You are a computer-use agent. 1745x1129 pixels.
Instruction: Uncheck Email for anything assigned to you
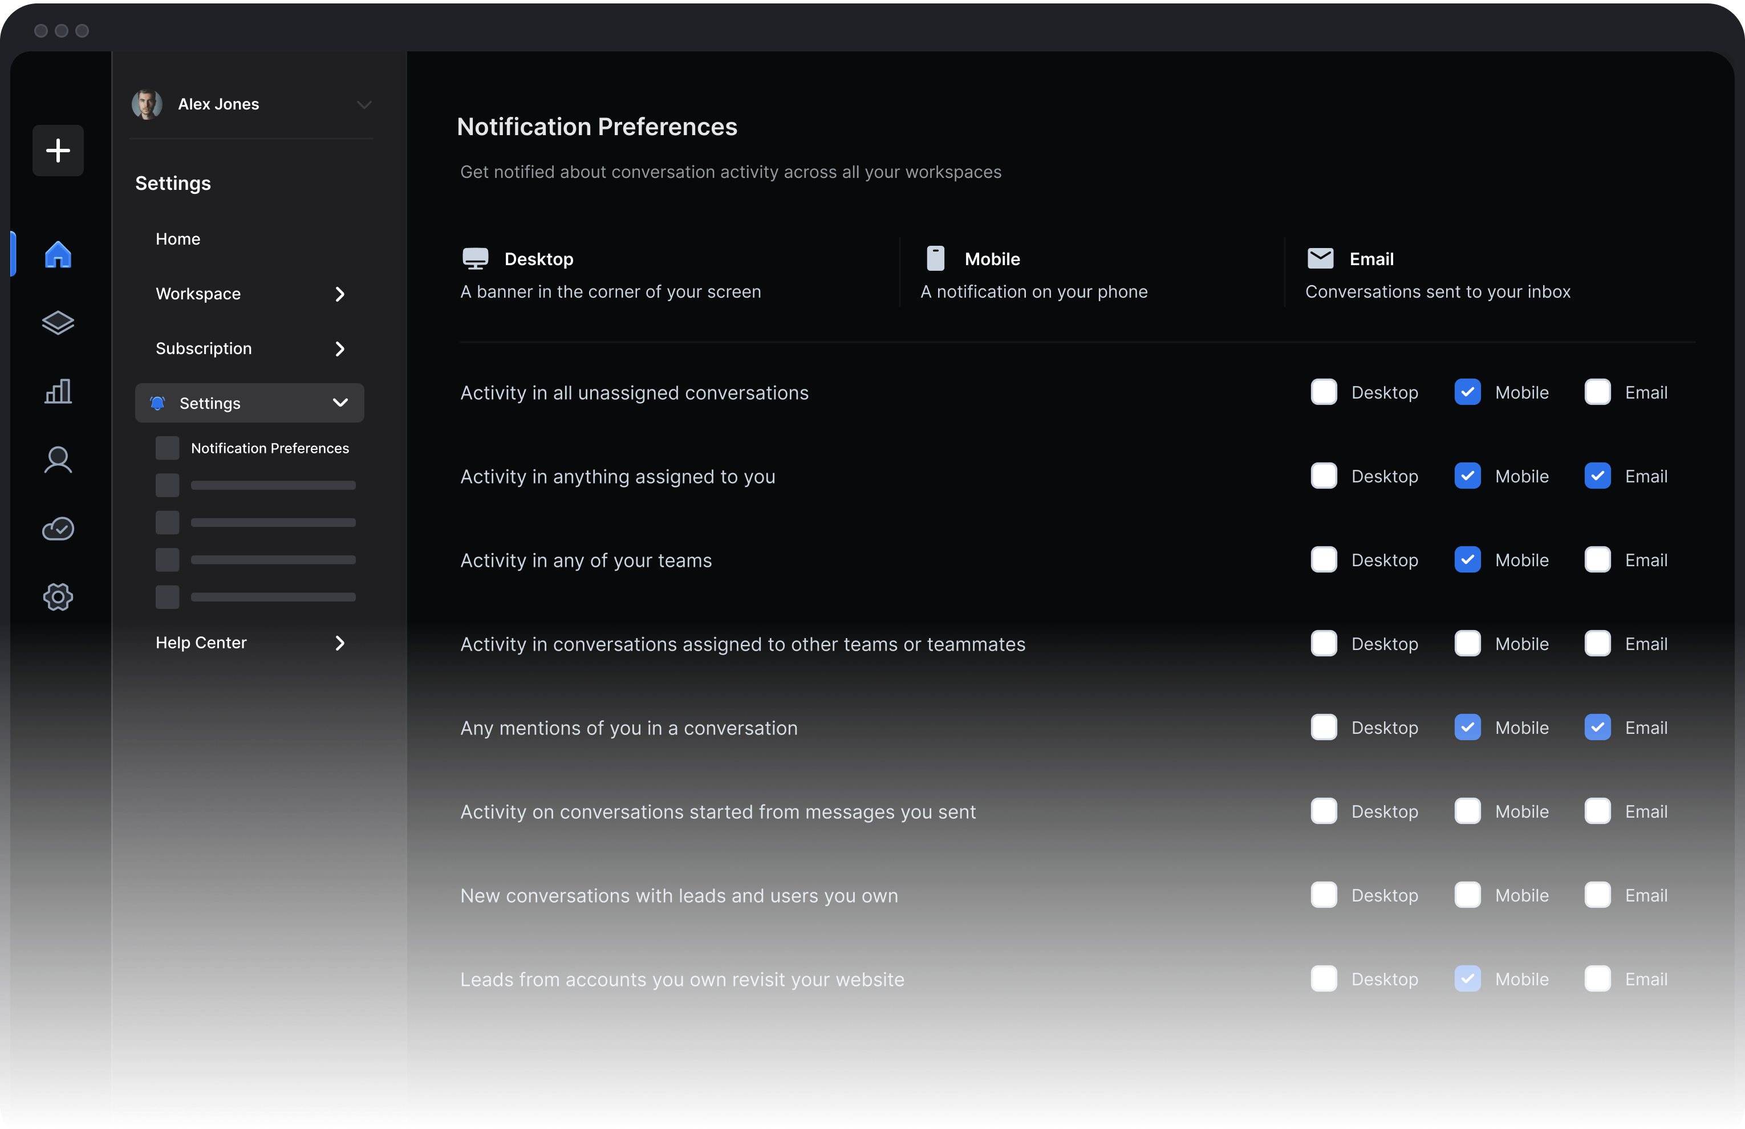(x=1597, y=476)
